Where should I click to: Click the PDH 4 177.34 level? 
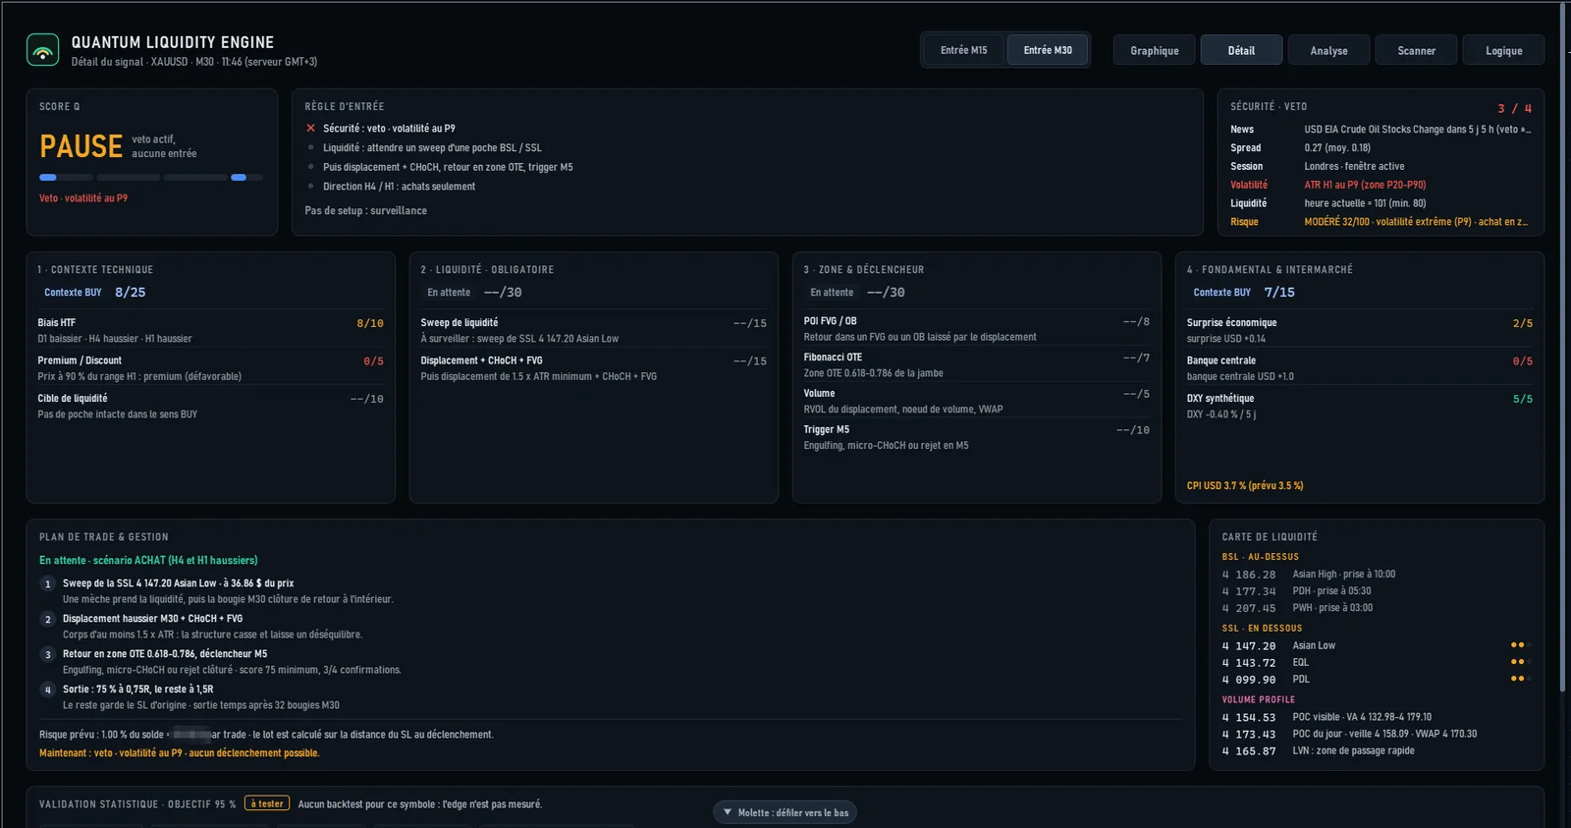[x=1377, y=591]
